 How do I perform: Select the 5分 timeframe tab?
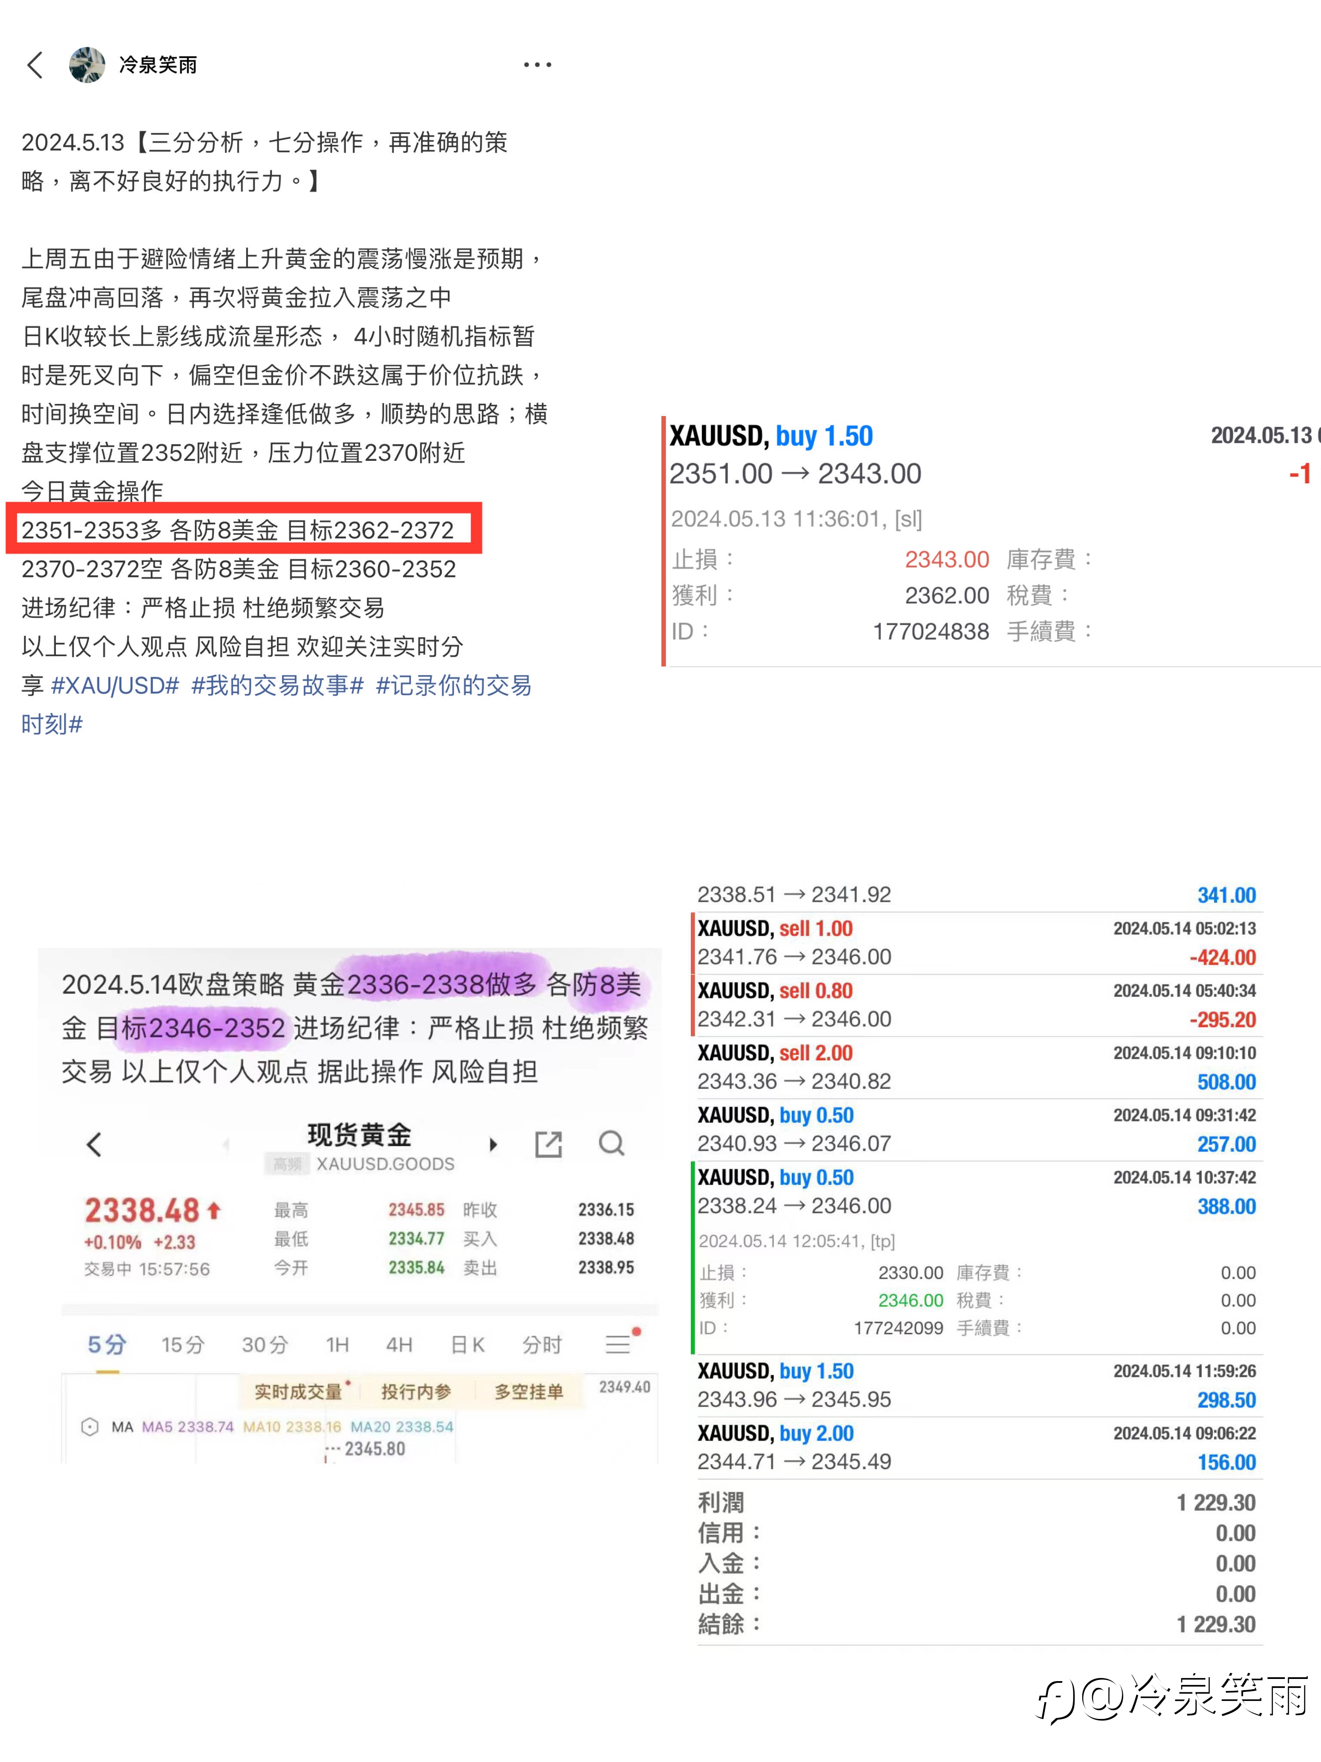[x=107, y=1345]
